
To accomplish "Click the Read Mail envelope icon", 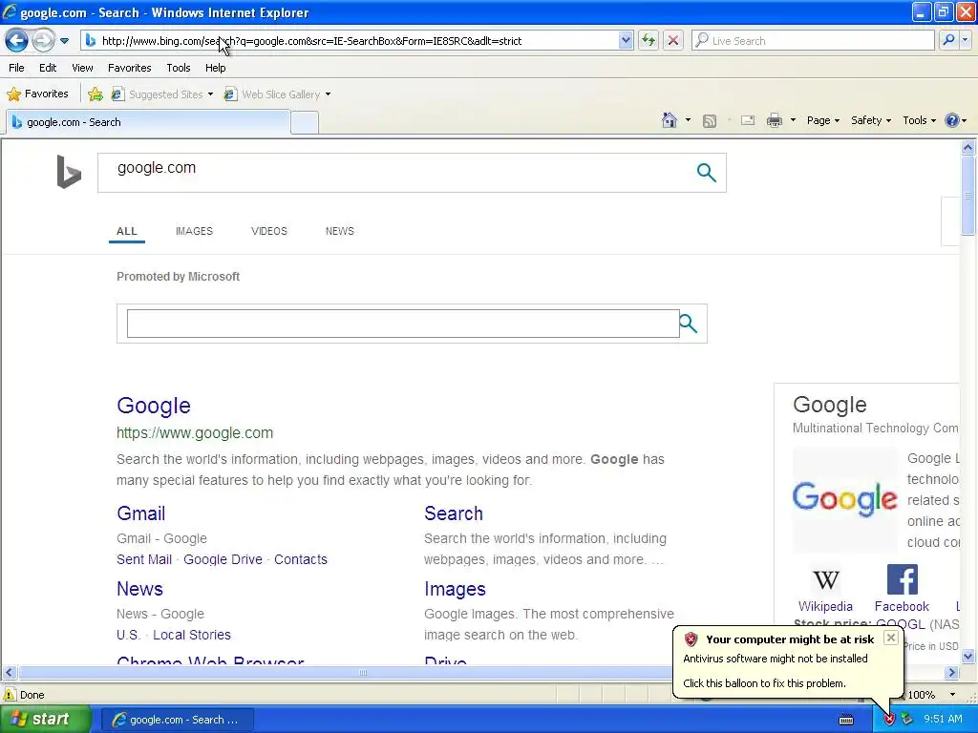I will tap(748, 120).
